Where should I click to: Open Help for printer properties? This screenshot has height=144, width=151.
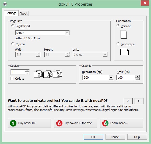point(137,137)
